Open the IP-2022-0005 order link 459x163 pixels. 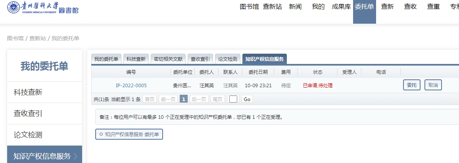pos(131,85)
